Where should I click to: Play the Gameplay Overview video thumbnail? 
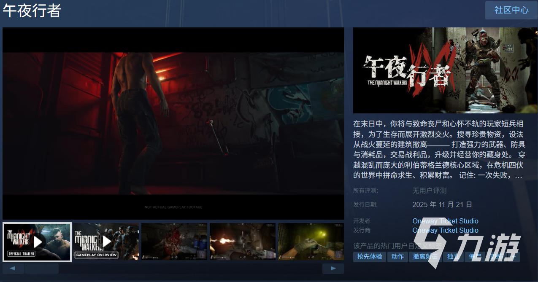106,242
